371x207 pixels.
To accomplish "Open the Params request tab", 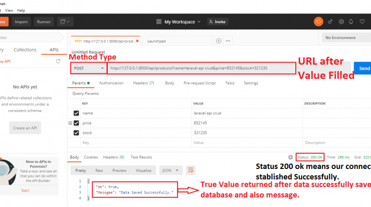I will click(x=81, y=83).
